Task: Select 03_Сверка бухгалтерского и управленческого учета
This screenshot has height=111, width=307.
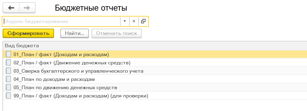Action: pyautogui.click(x=155, y=71)
